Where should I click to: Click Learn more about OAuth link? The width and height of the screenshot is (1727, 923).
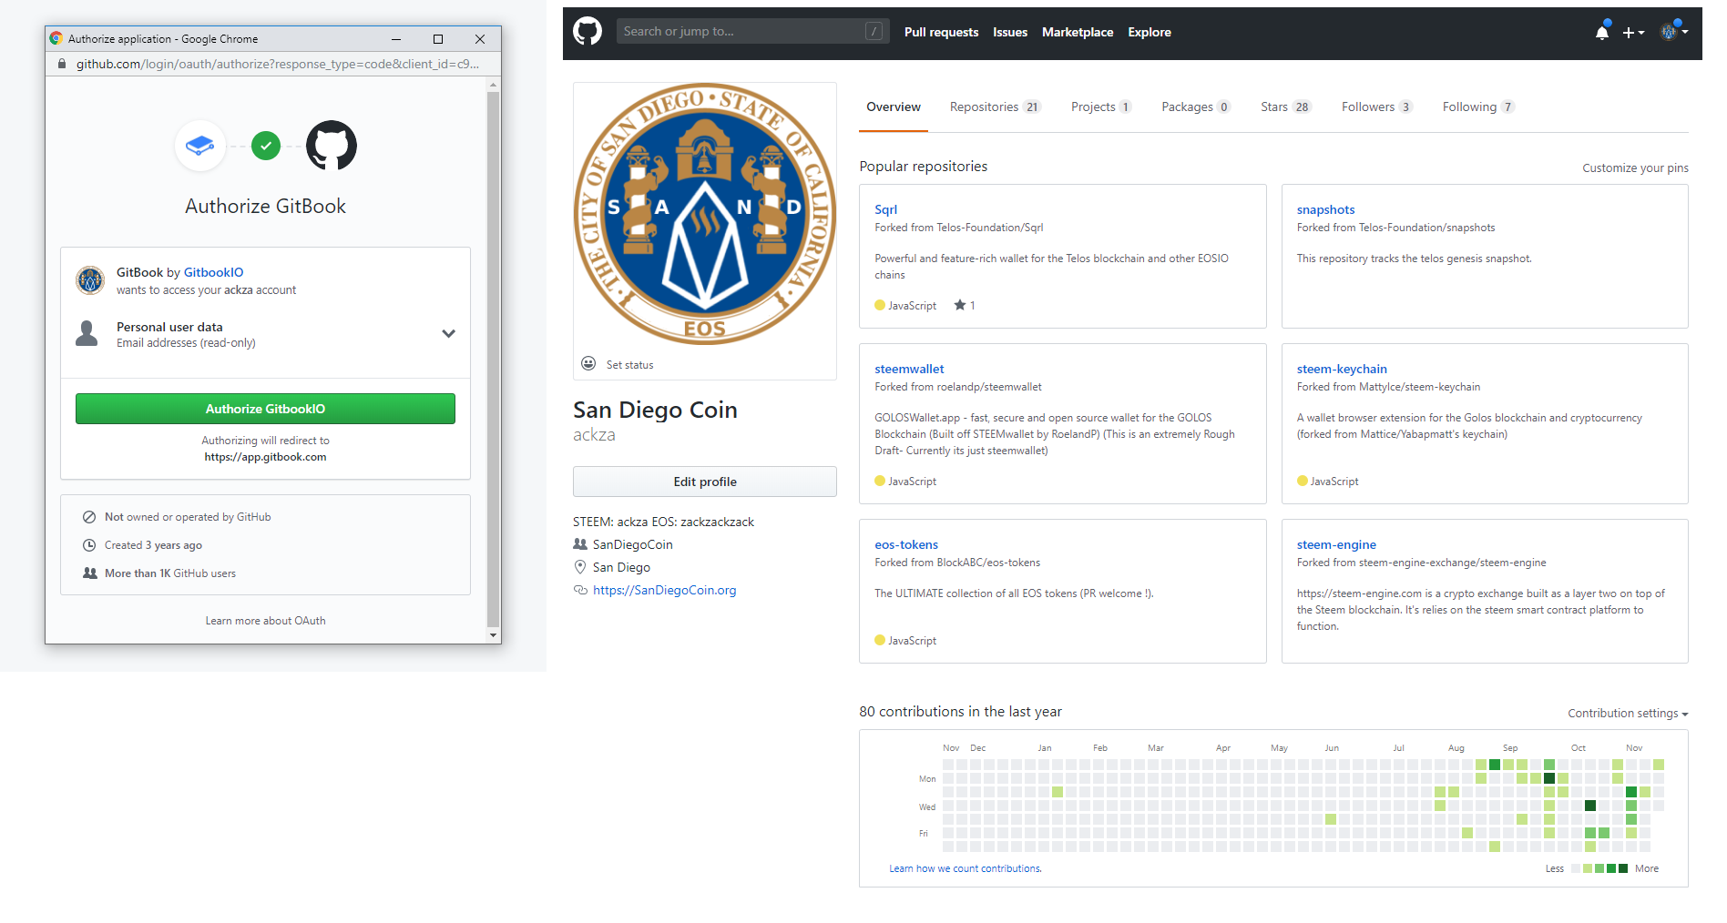[x=265, y=621]
